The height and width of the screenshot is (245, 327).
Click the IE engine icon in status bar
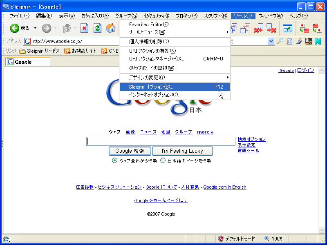7,239
